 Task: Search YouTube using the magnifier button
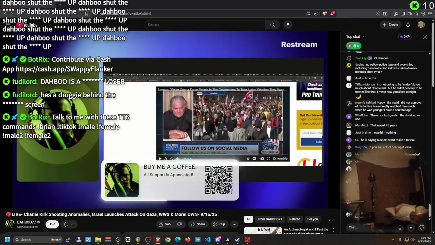[x=273, y=24]
